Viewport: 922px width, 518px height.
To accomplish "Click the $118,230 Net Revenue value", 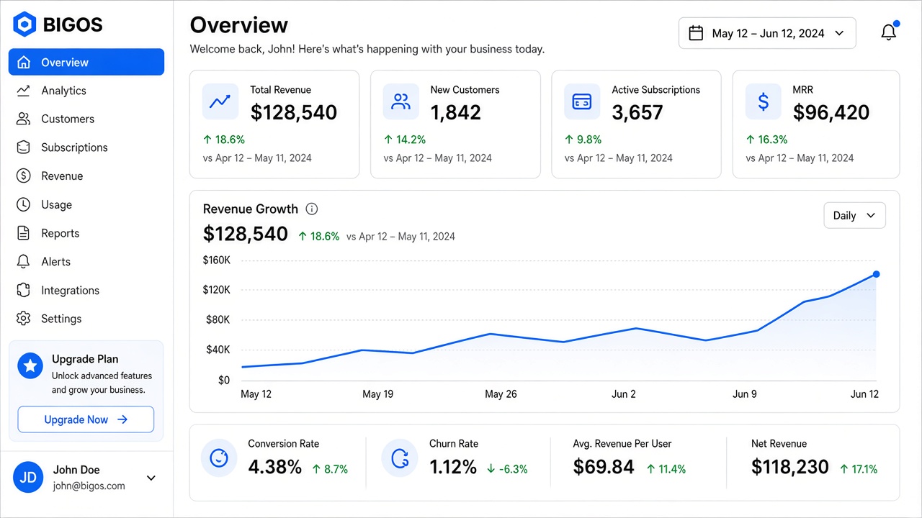I will click(x=790, y=467).
